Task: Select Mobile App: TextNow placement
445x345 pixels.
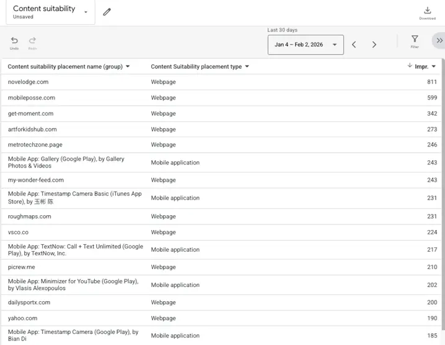Action: pos(76,250)
